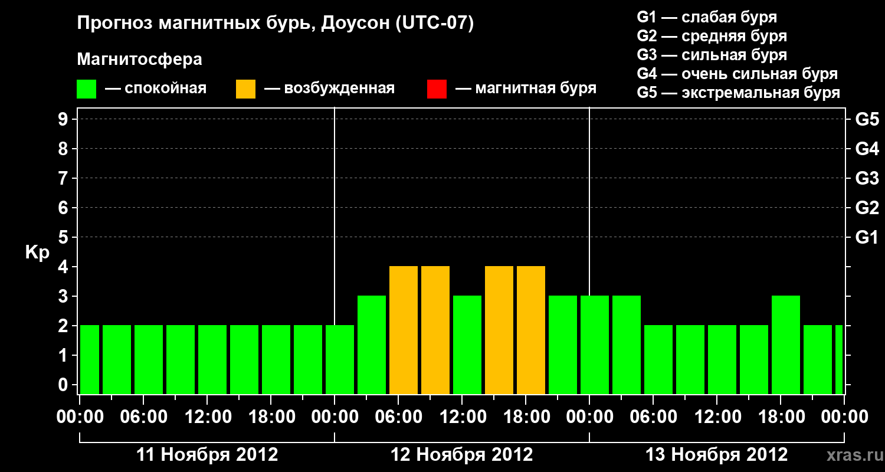Click the orange bar for 15:00–18:00 on 12 Ноября

click(499, 330)
